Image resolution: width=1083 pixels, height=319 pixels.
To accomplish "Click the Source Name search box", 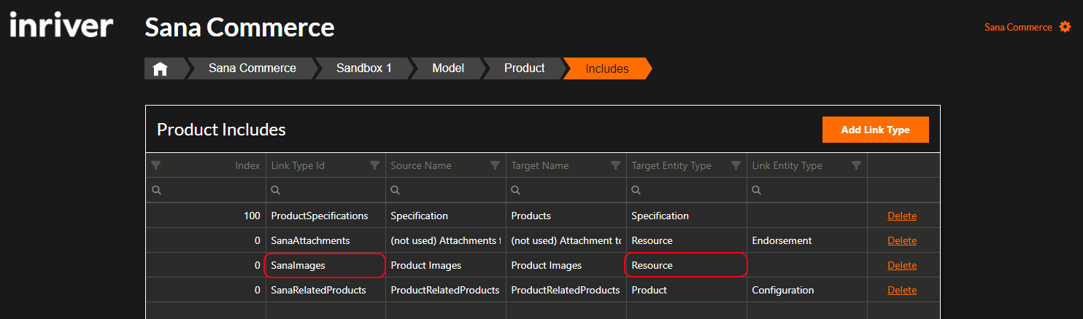I will tap(446, 190).
